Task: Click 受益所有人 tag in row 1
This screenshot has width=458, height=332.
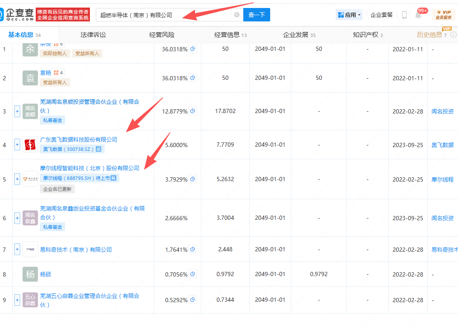Action: (87, 53)
